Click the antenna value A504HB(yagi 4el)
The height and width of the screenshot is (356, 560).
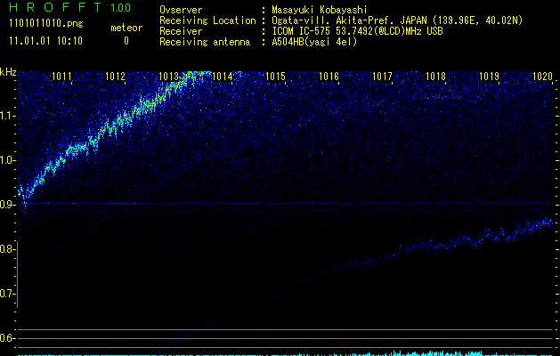coord(314,42)
